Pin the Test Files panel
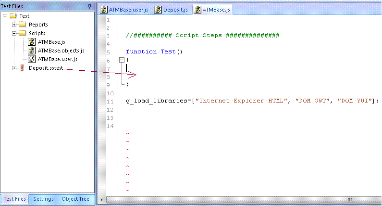The width and height of the screenshot is (382, 206). 89,5
